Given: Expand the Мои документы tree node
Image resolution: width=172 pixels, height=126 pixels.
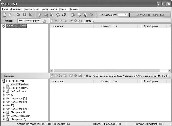Looking at the screenshot, I should point(4,88).
